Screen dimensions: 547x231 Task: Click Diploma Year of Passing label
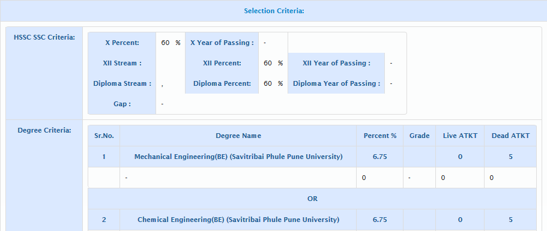click(x=336, y=83)
